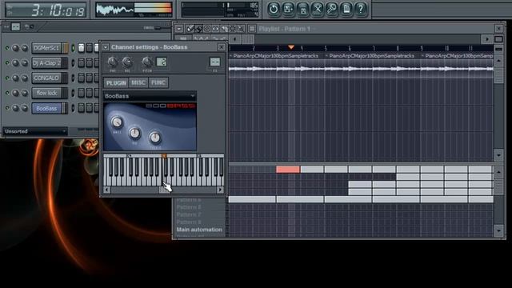The image size is (512, 288).
Task: Open the Playlist window menu arrow
Action: [x=179, y=29]
